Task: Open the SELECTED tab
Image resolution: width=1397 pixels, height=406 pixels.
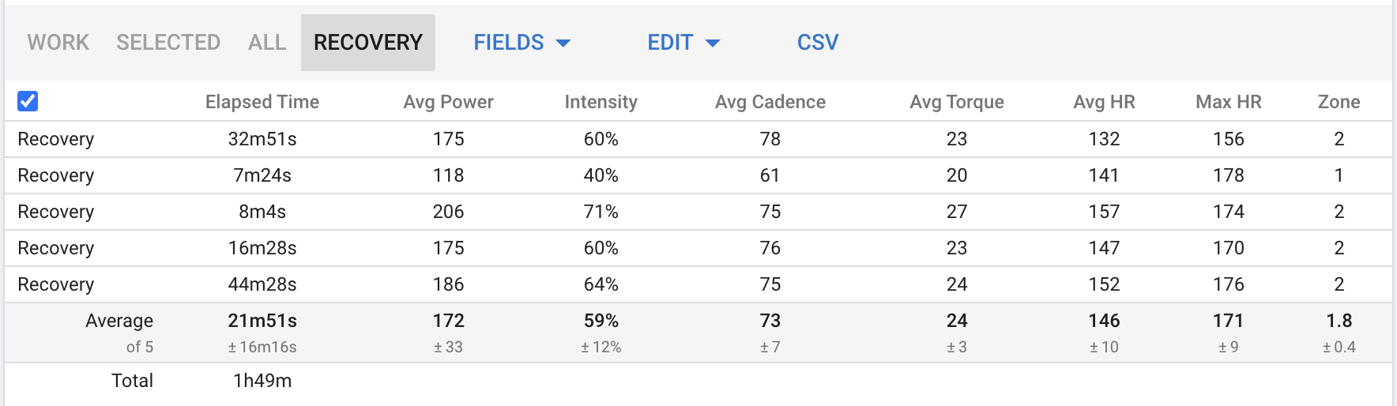Action: (x=168, y=43)
